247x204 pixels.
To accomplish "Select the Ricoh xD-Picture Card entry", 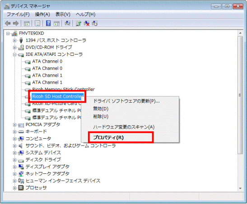I will (57, 104).
